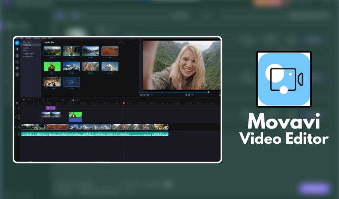The image size is (339, 199).
Task: Select the green screen clip on overlay track
Action: point(75,117)
